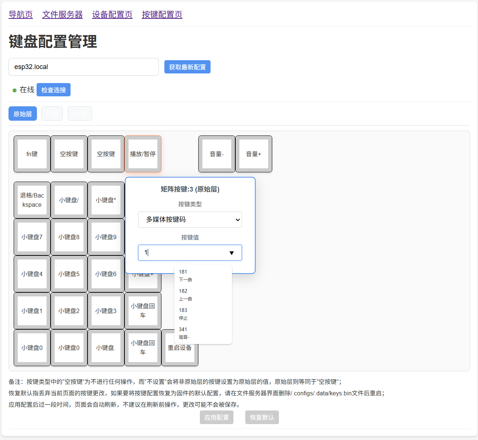
Task: Open the 按键类型 dropdown showing 多媒体按键码
Action: click(x=190, y=220)
